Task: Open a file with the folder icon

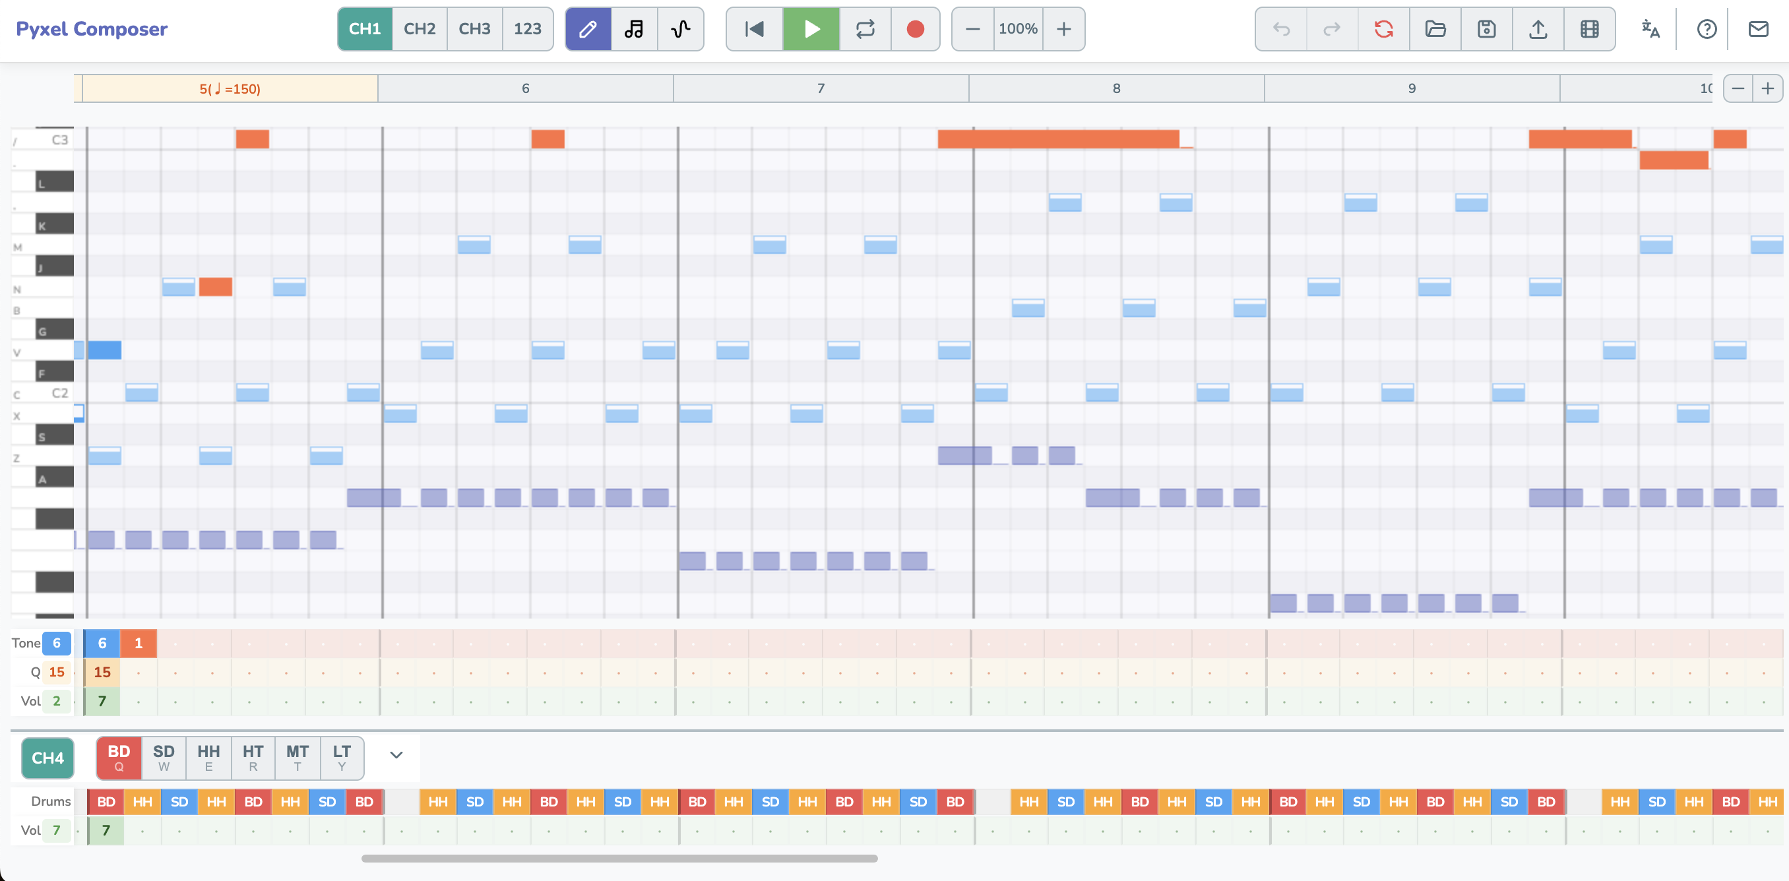Action: [x=1435, y=29]
